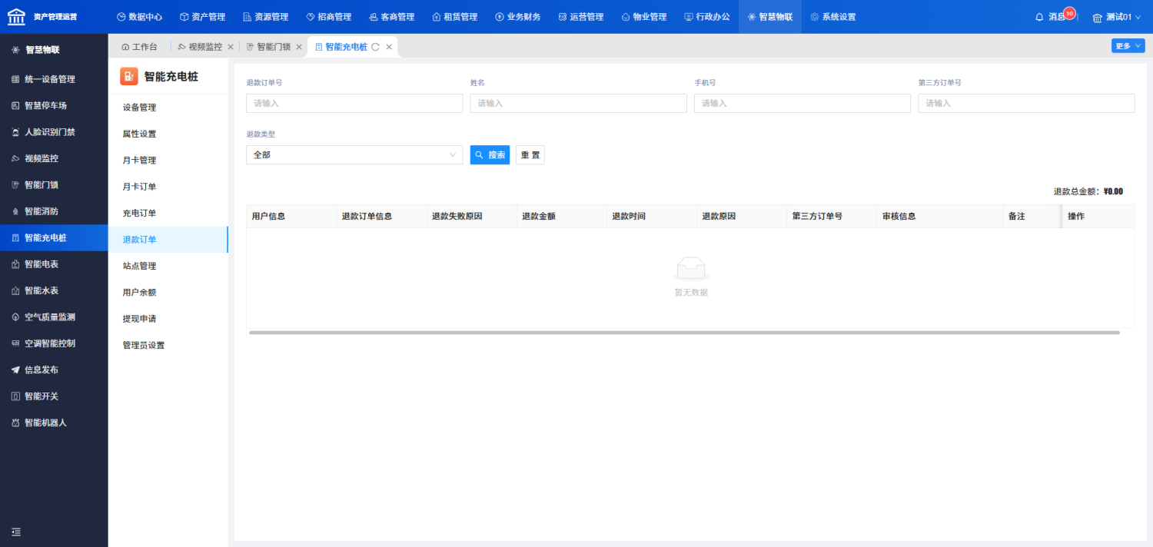Switch to the 视频监控 tab
The width and height of the screenshot is (1153, 547).
point(200,47)
